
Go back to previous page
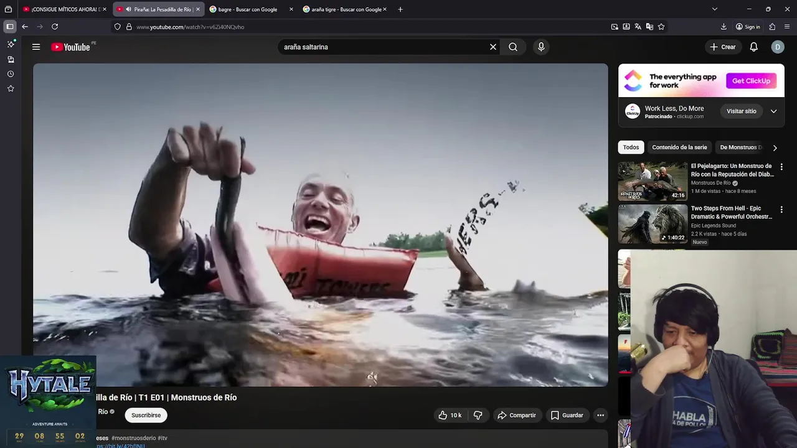coord(25,27)
